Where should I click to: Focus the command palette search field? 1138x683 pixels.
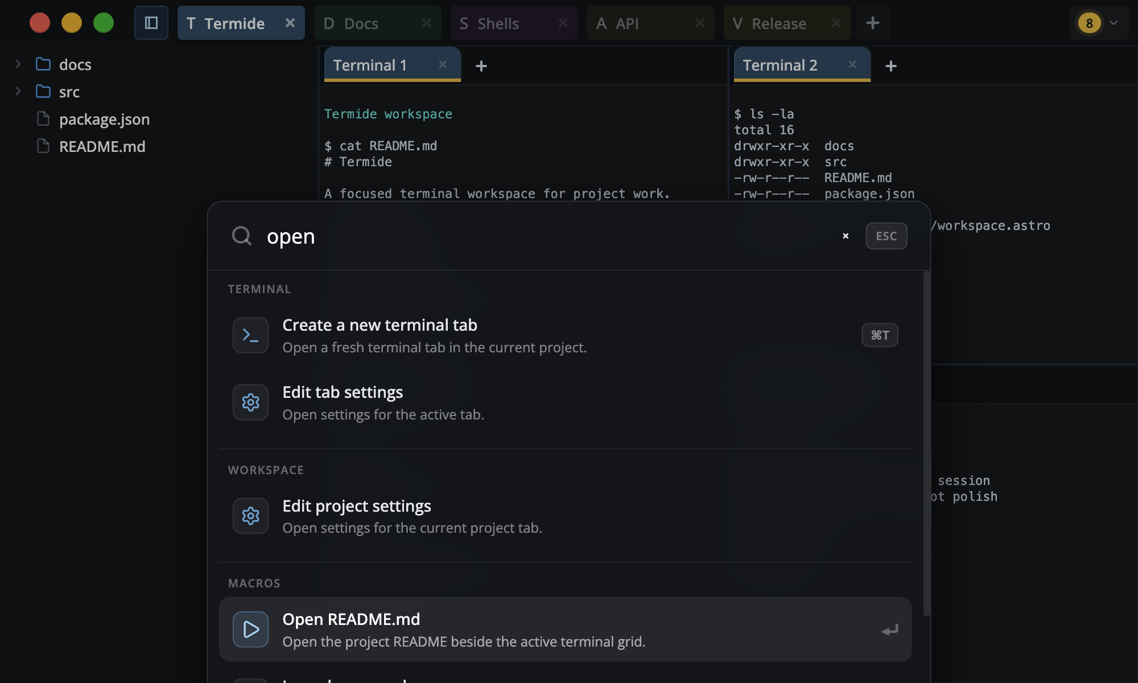[546, 236]
